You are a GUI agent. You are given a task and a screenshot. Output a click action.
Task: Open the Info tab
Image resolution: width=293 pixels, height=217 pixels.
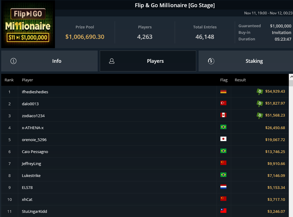(x=49, y=61)
